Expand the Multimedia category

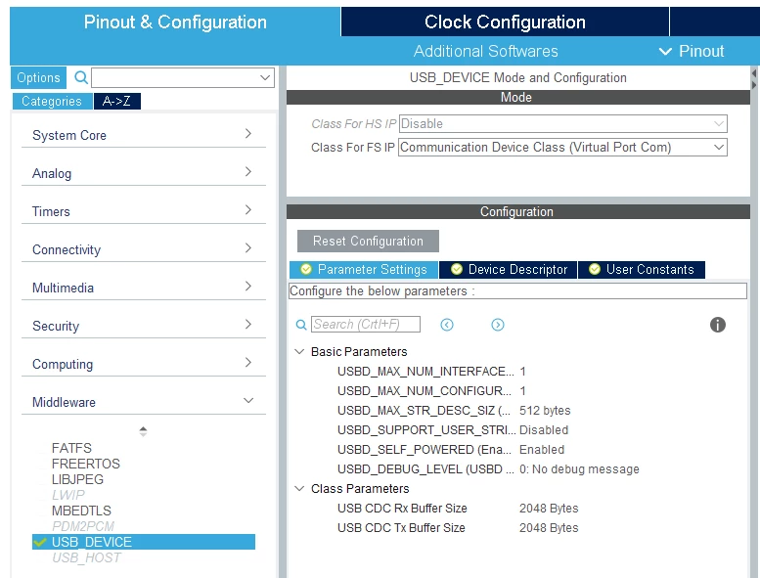click(x=144, y=288)
